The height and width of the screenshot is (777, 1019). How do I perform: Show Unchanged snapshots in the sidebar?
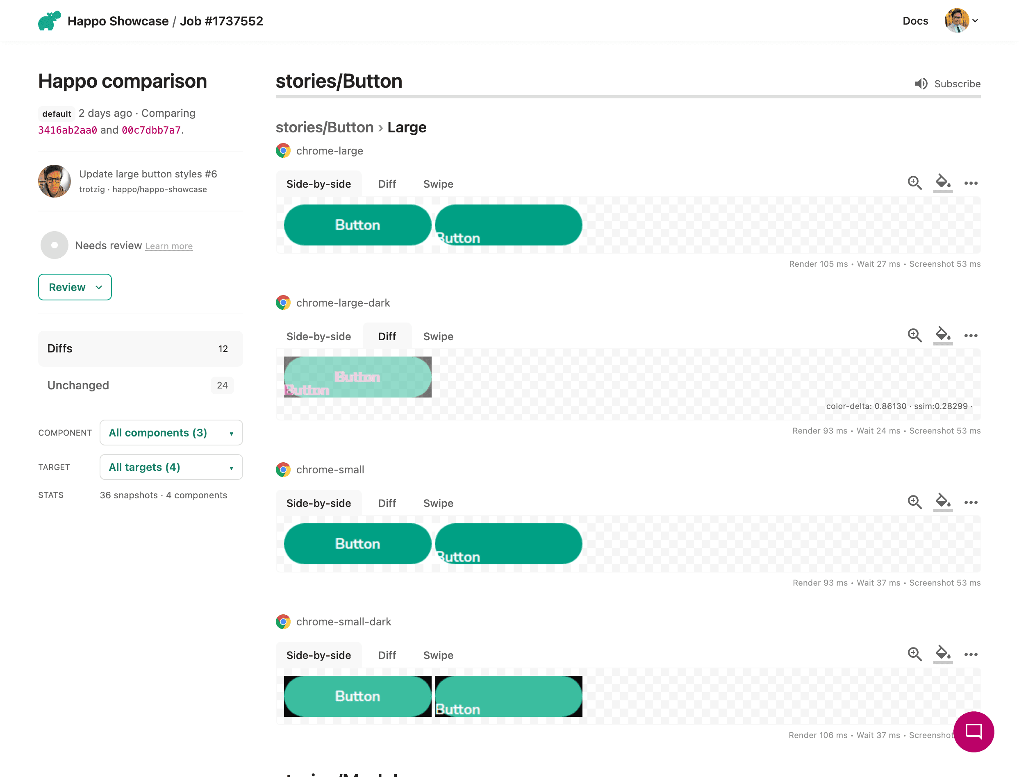pyautogui.click(x=78, y=385)
